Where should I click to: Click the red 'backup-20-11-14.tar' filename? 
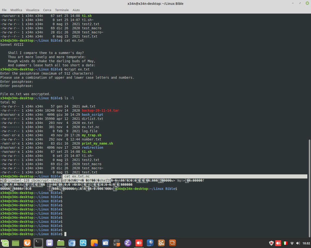tap(100, 111)
